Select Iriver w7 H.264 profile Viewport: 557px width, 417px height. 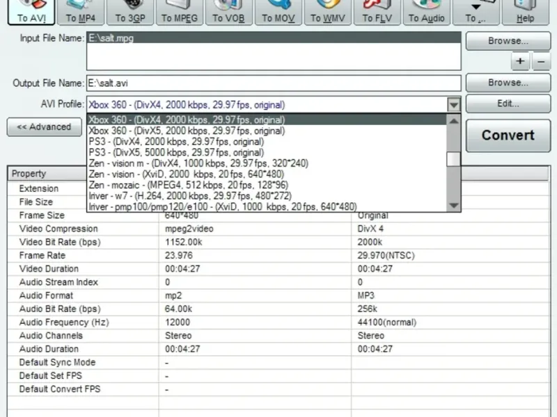[x=190, y=196]
